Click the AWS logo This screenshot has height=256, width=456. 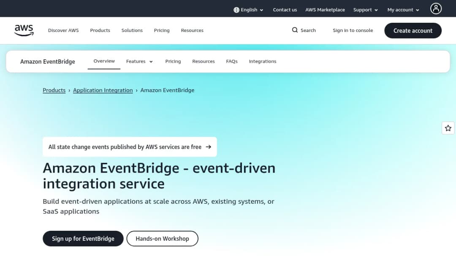24,30
